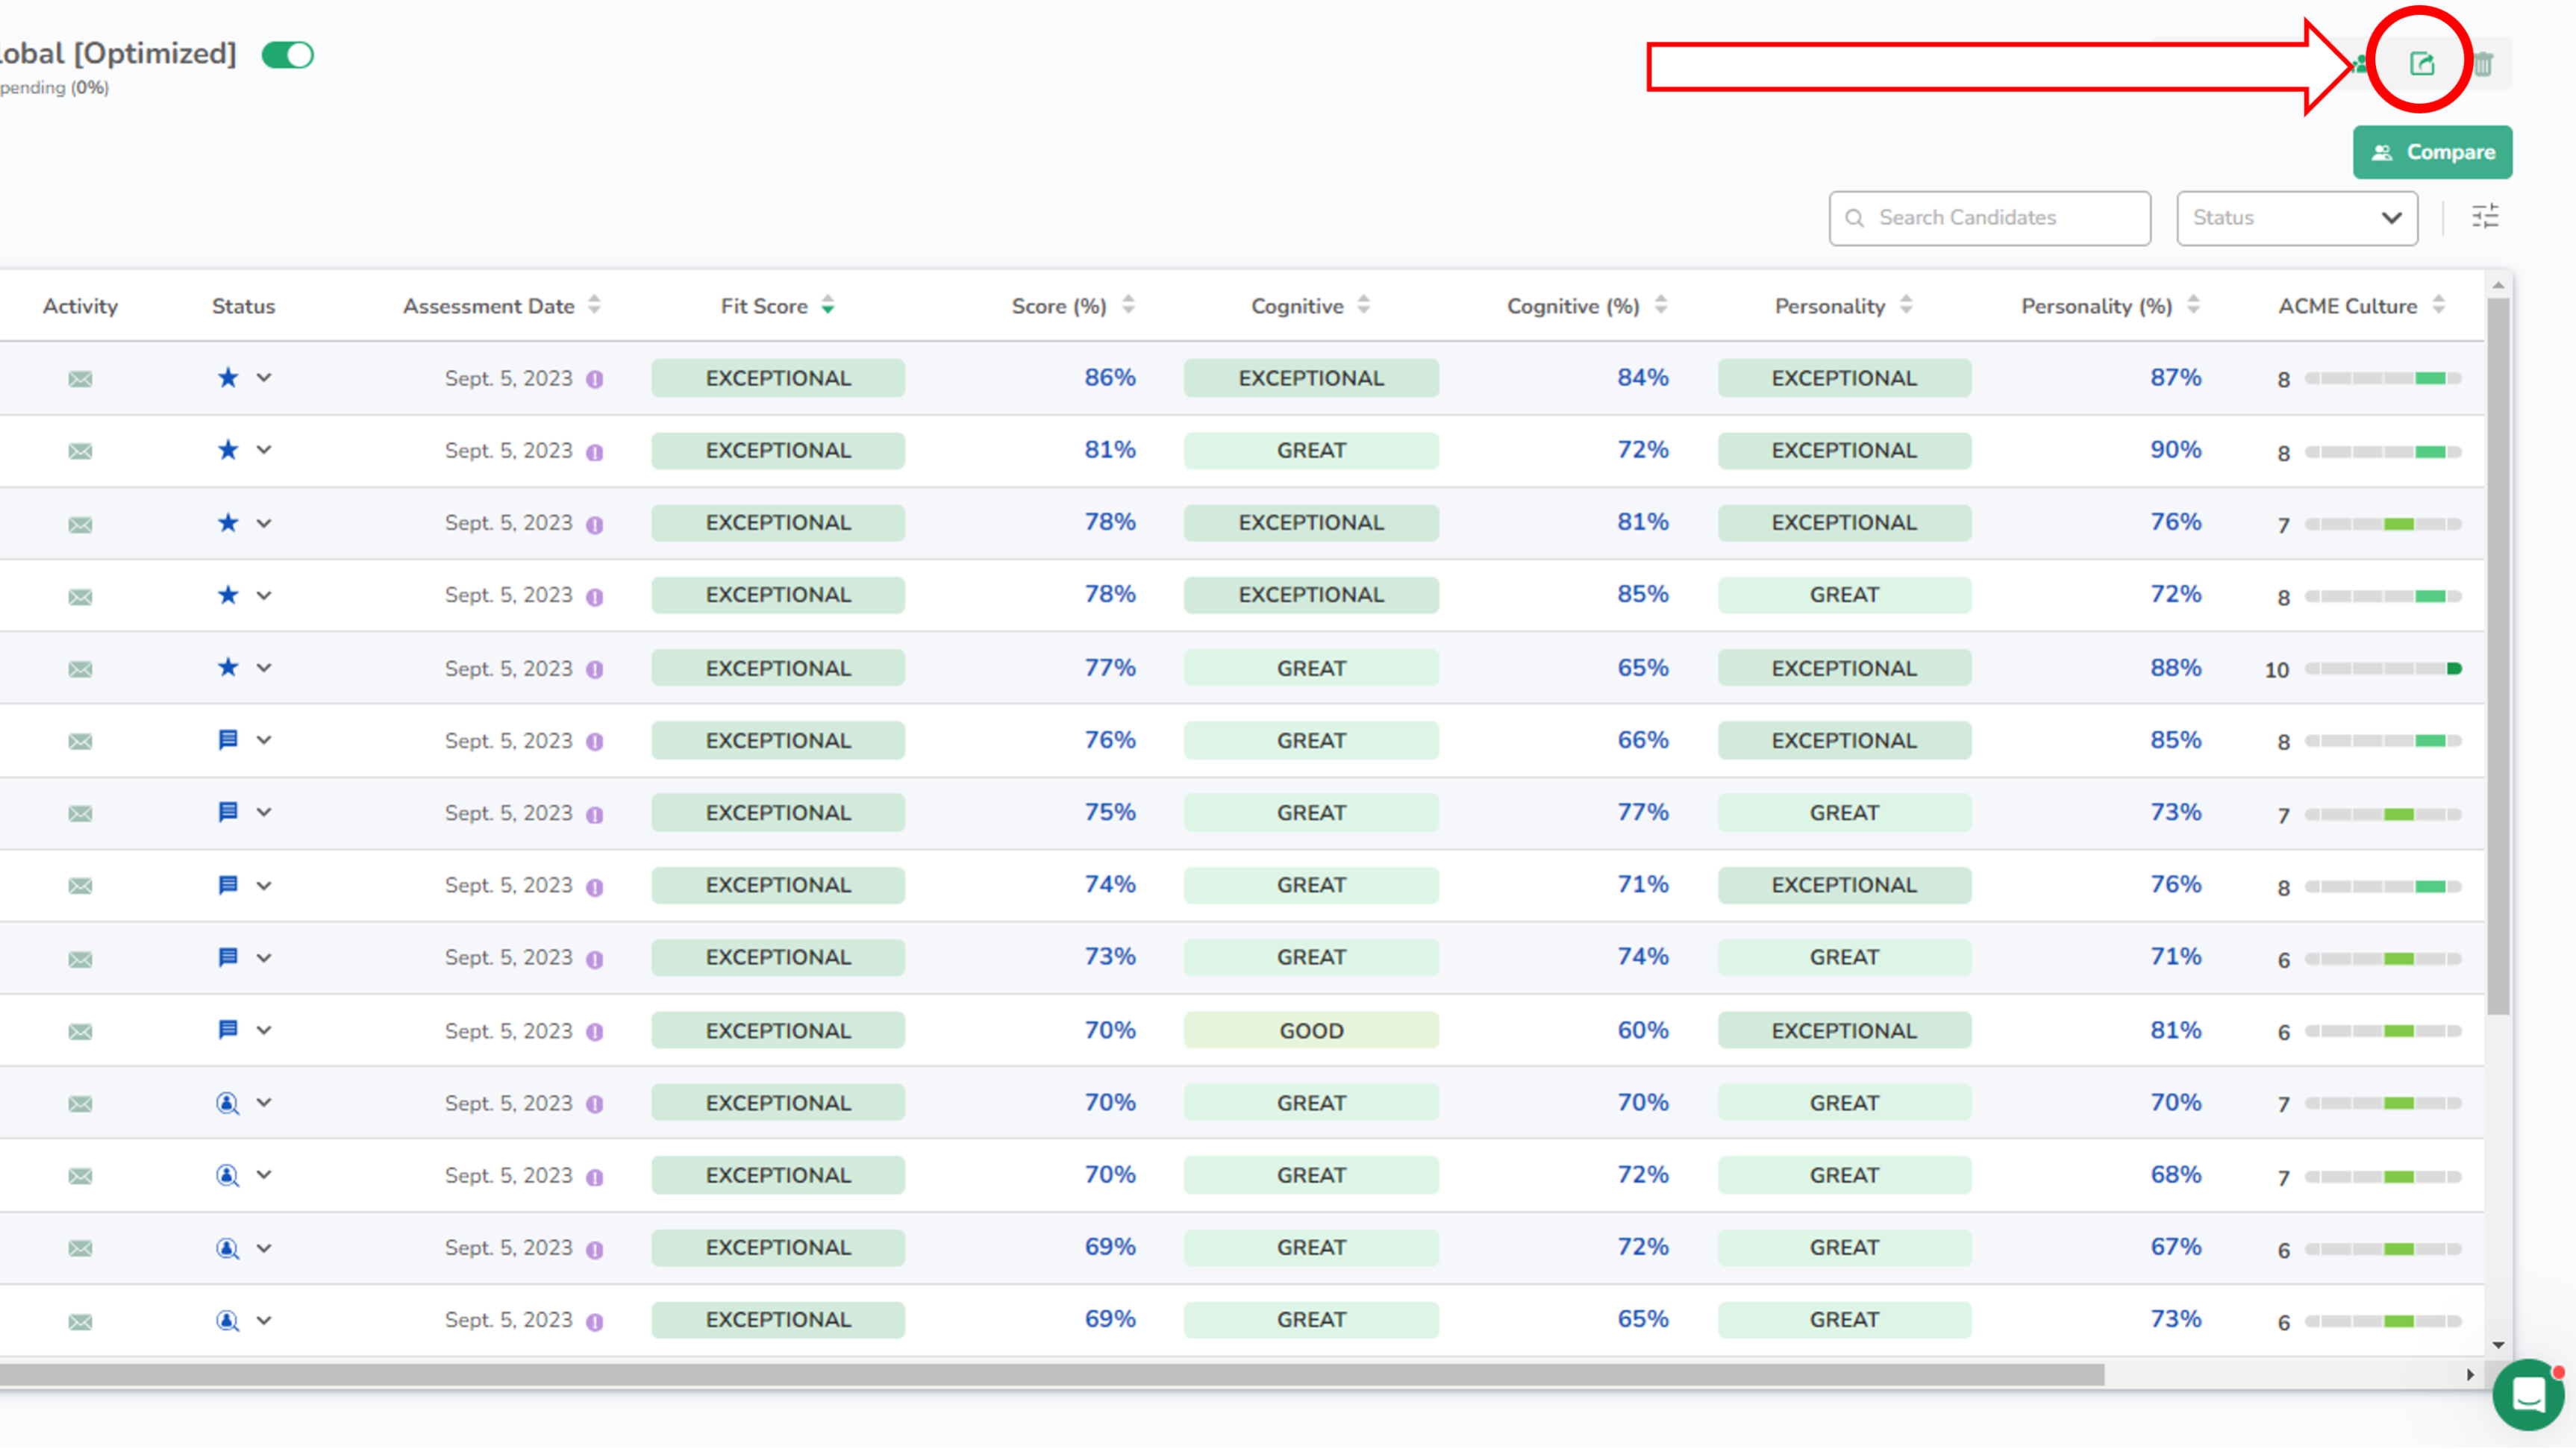Open the Status filter dropdown
The height and width of the screenshot is (1449, 2576).
[x=2297, y=218]
